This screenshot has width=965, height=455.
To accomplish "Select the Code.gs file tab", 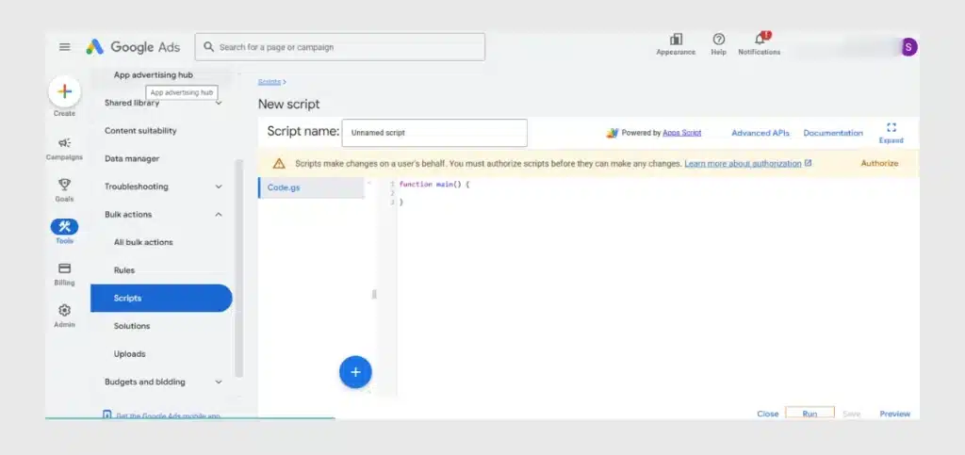I will 311,187.
